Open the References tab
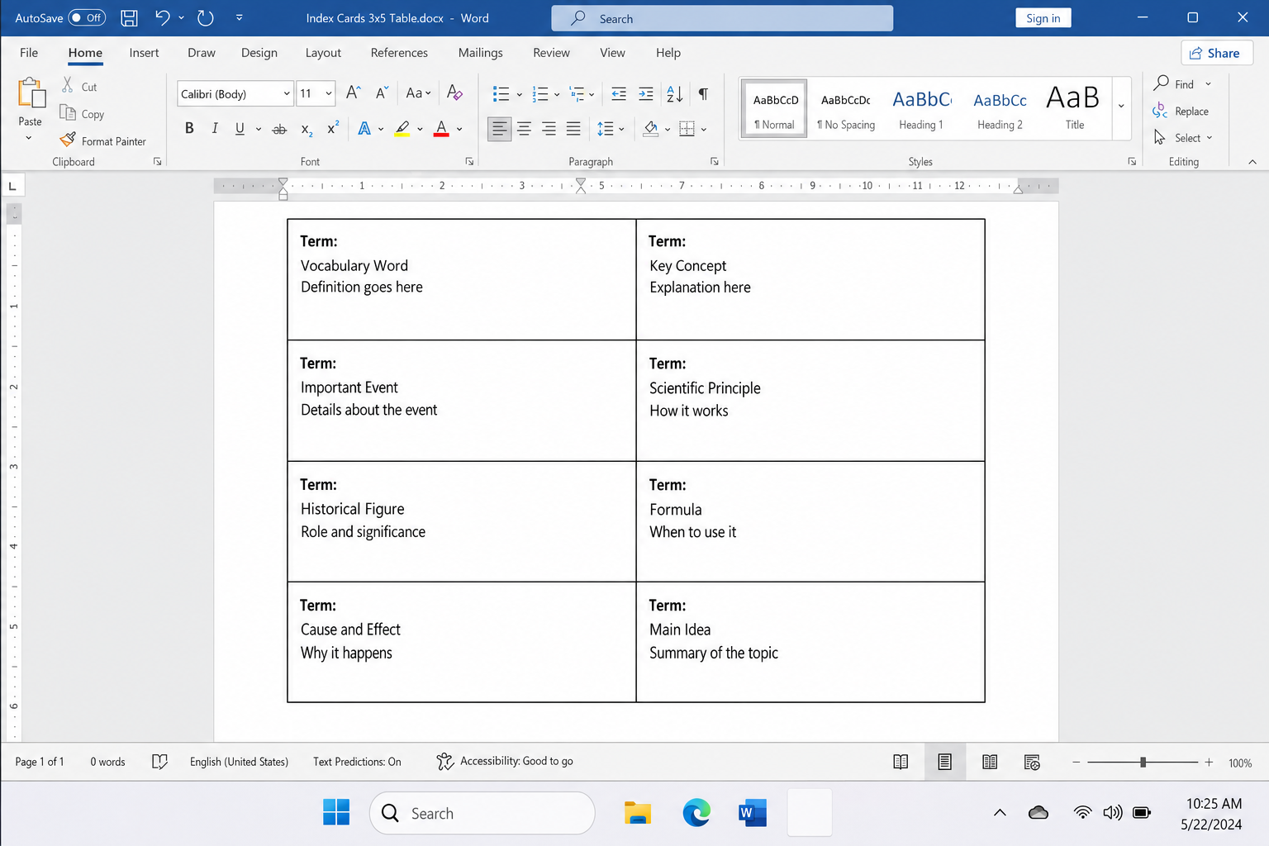The height and width of the screenshot is (846, 1269). pos(399,53)
